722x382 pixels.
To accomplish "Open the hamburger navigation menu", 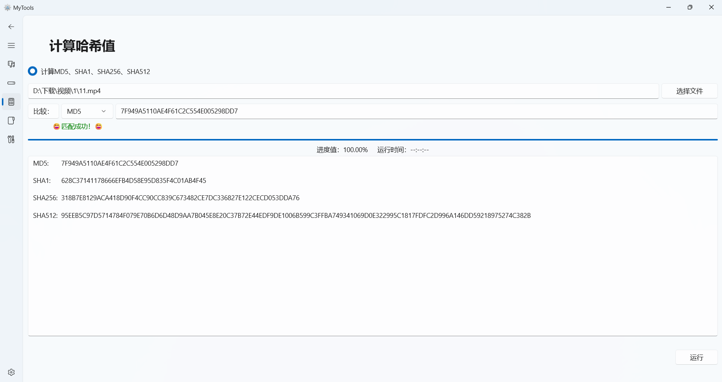I will point(11,45).
